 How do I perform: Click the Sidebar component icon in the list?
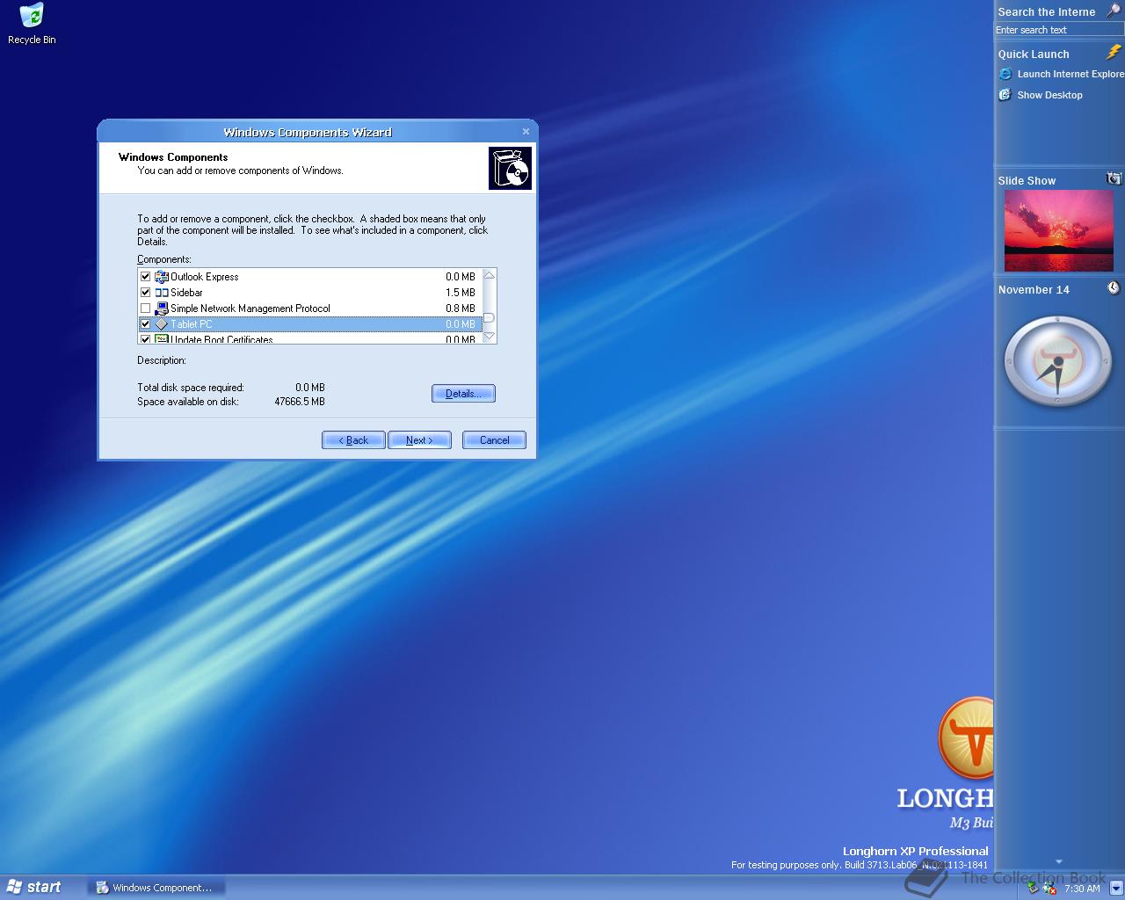[x=162, y=293]
